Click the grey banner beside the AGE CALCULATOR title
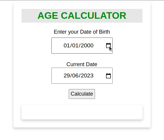 click(30, 16)
